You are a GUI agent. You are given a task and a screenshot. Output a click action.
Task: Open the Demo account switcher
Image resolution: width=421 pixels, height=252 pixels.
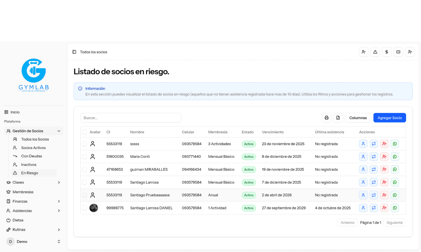pyautogui.click(x=34, y=242)
